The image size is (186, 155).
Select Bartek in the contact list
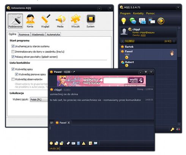148,46
